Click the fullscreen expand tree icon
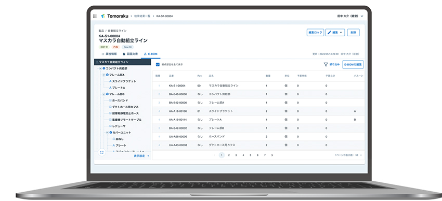 pyautogui.click(x=102, y=152)
